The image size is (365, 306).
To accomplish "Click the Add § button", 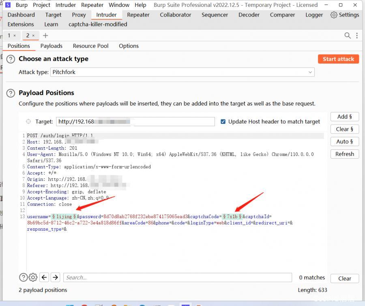I will click(344, 117).
